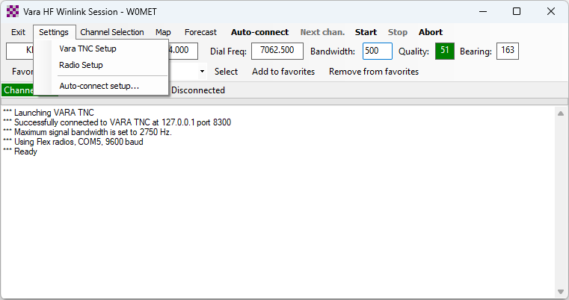Viewport: 569px width, 300px height.
Task: Close the Vara HF Winlink window
Action: point(551,12)
